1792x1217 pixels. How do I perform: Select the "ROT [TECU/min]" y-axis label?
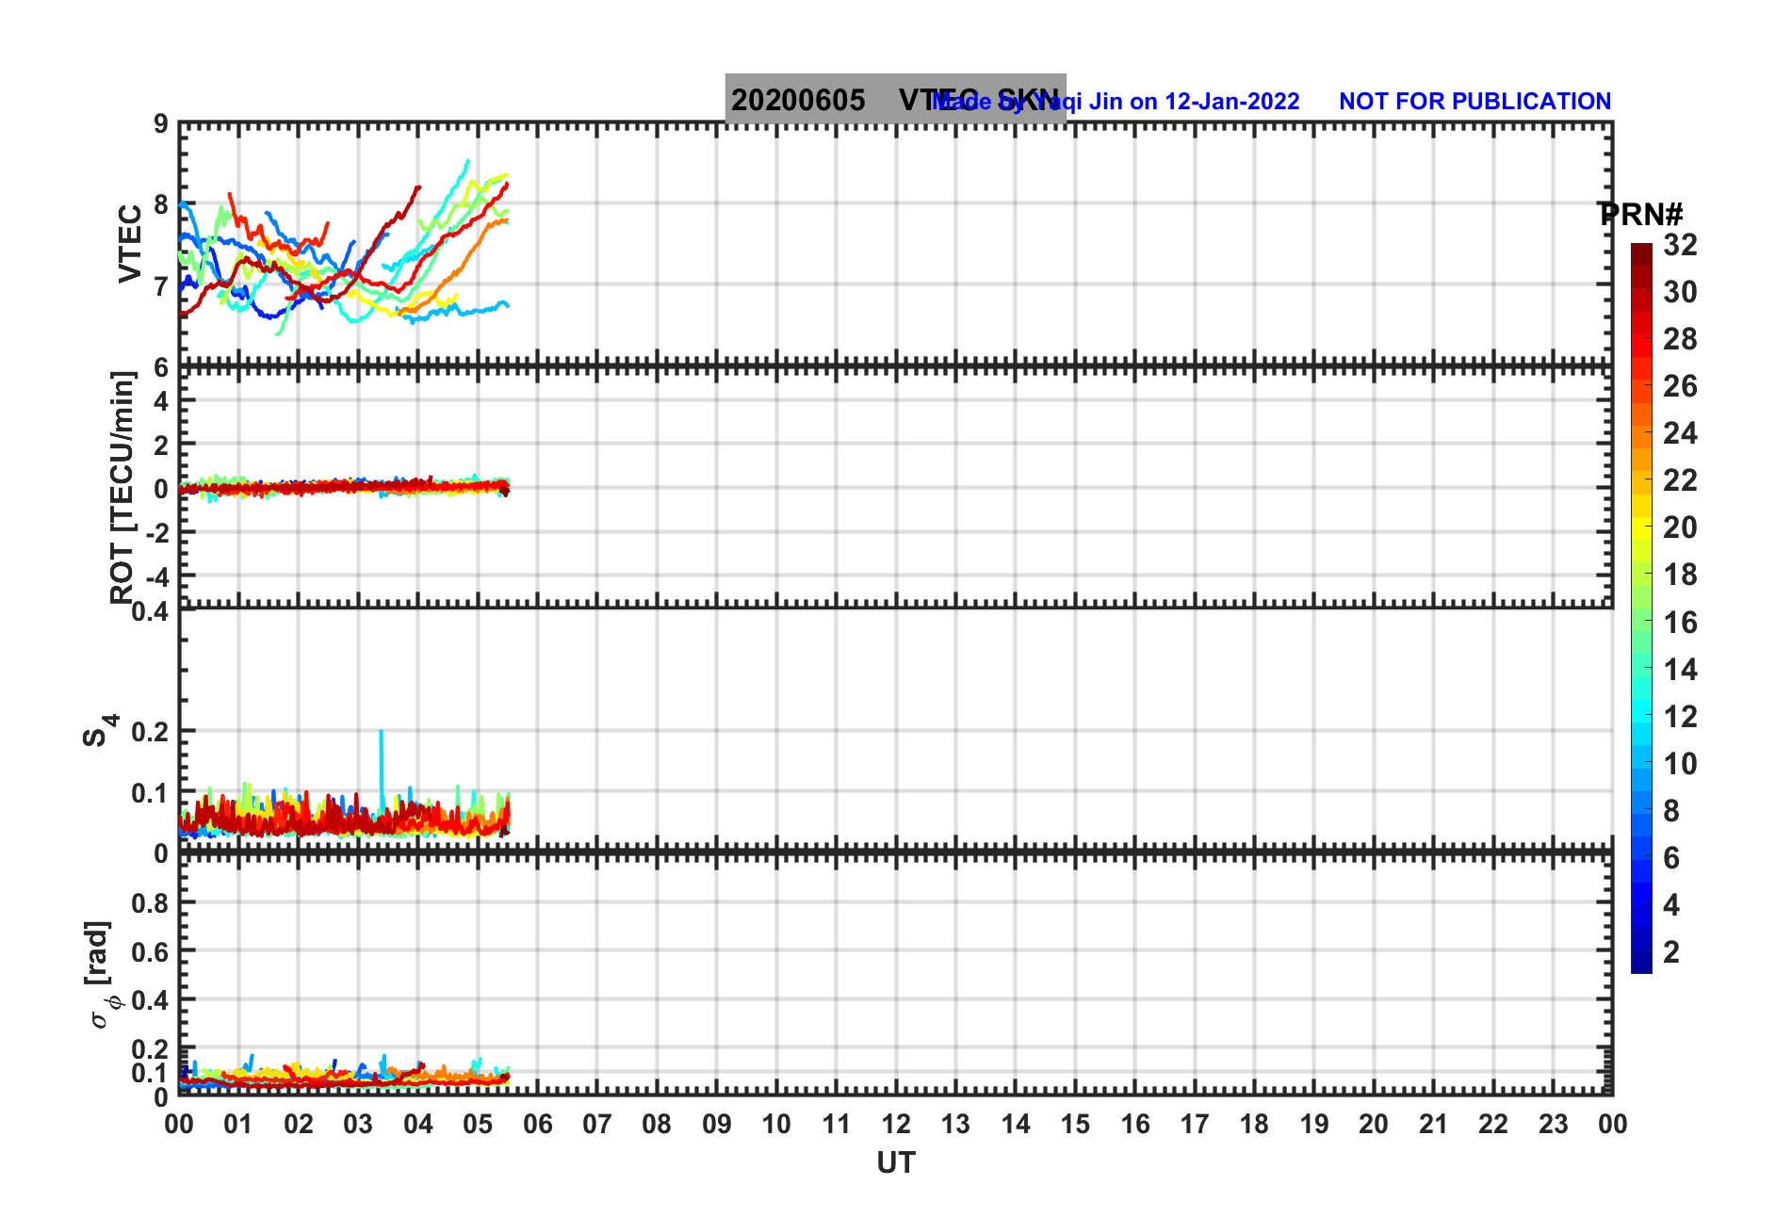122,487
